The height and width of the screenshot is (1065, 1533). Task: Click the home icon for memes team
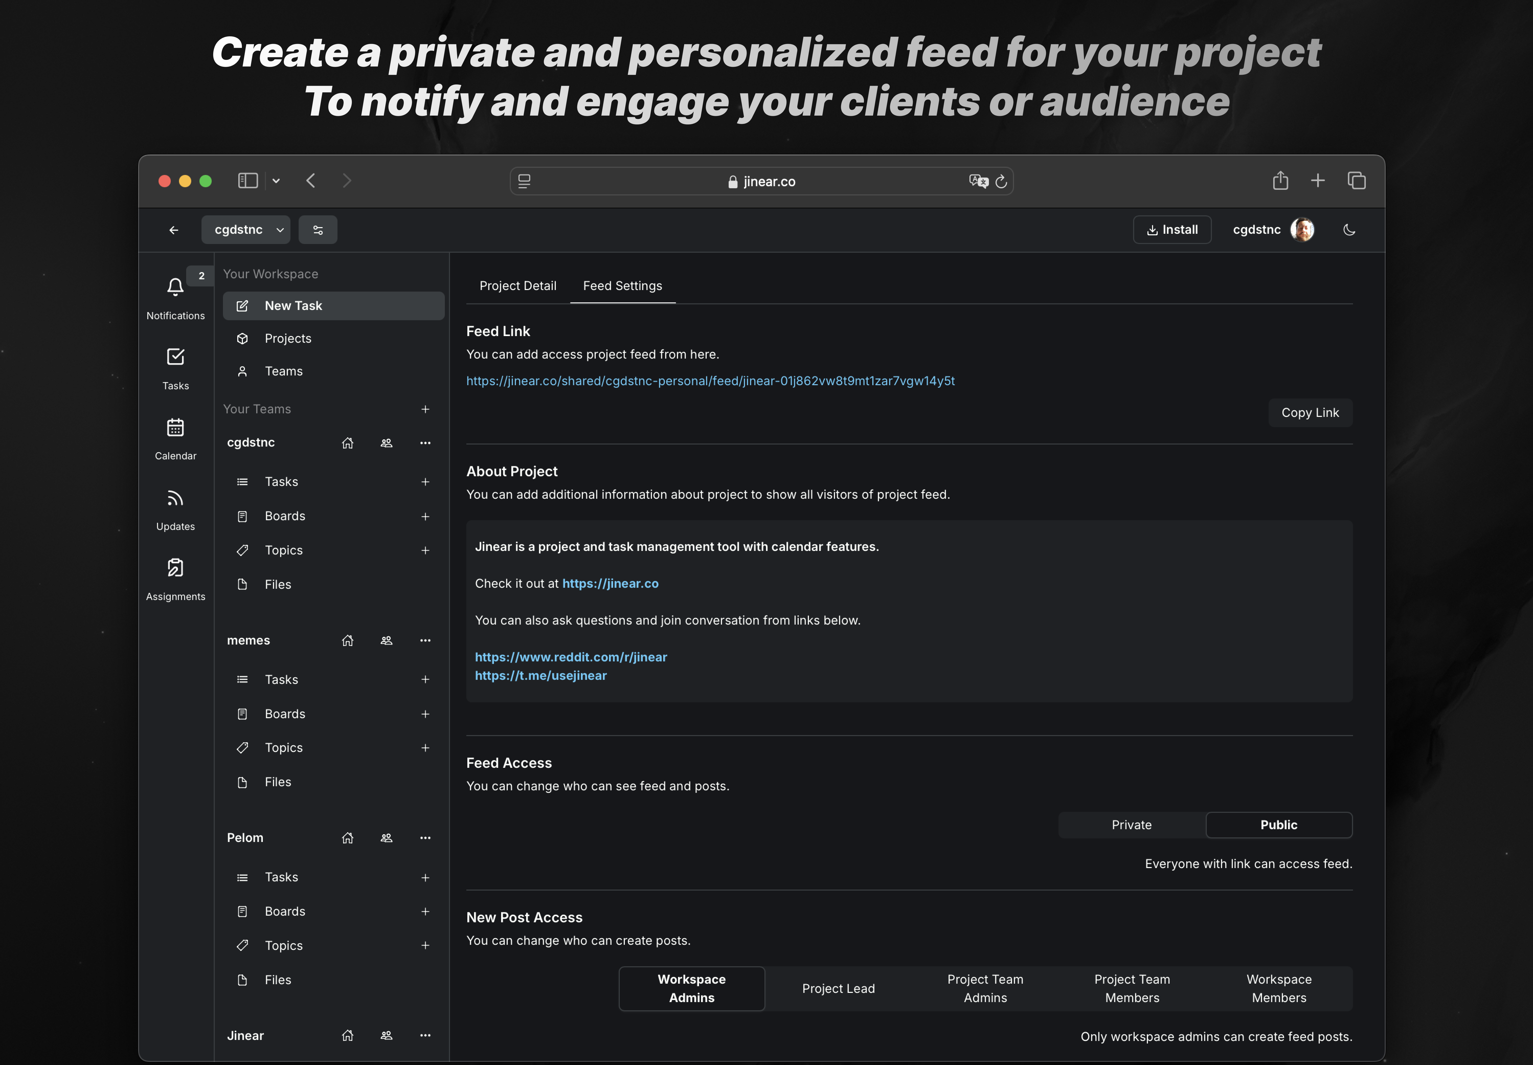(347, 641)
